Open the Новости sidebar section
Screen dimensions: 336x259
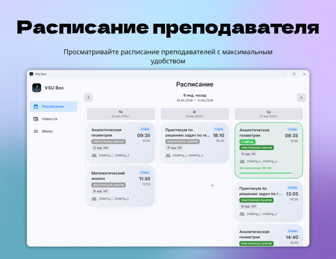coord(53,119)
